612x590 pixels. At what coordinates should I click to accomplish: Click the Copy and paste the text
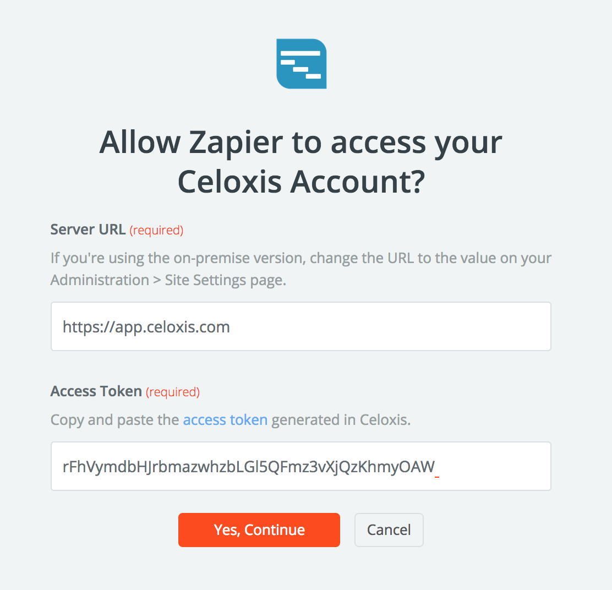pyautogui.click(x=115, y=420)
